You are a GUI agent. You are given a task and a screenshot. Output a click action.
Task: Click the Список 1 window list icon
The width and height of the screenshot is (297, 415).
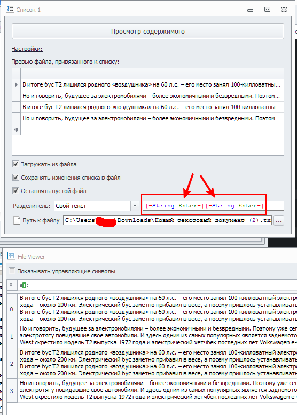pyautogui.click(x=10, y=9)
